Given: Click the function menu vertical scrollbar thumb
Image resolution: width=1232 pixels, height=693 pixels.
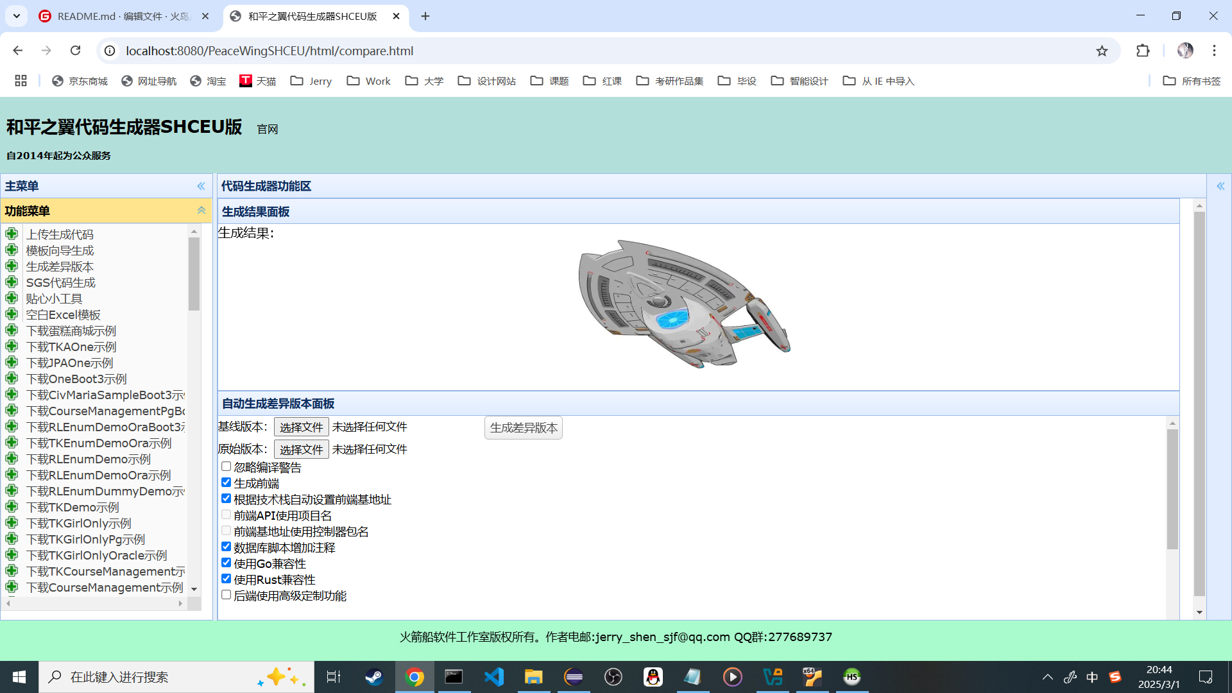Looking at the screenshot, I should click(194, 275).
